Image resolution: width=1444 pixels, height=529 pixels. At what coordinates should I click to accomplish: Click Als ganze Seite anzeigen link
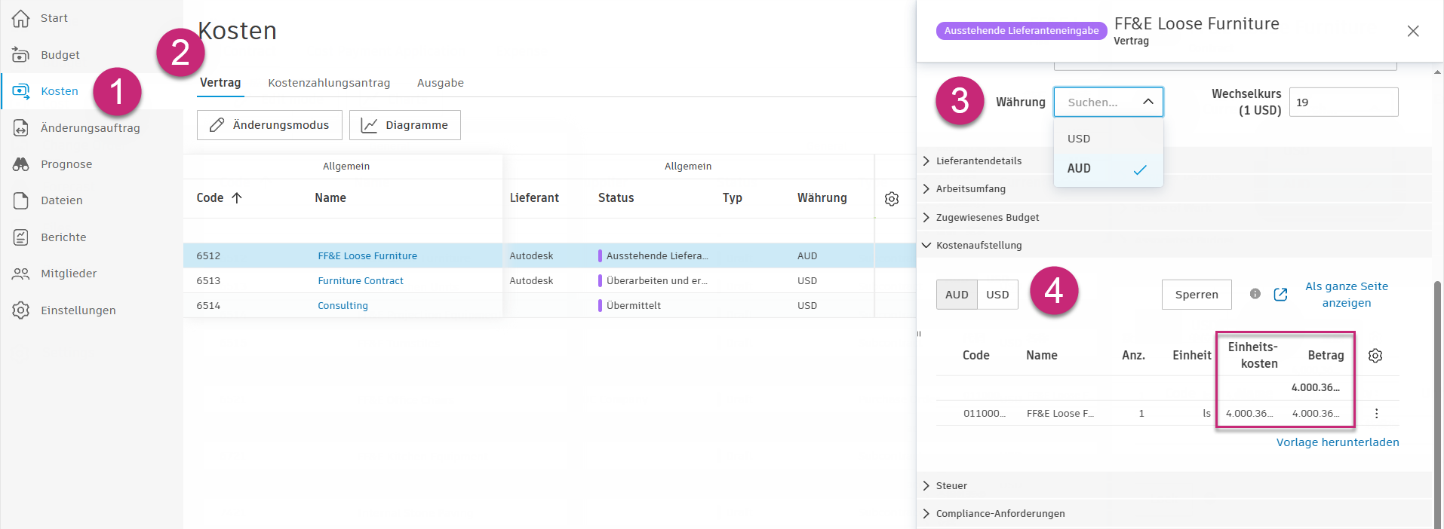click(x=1347, y=295)
